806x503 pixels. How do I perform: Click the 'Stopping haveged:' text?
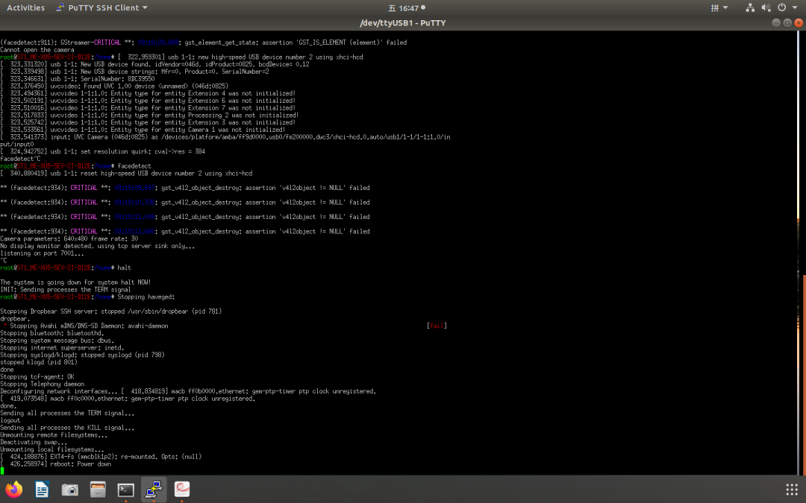pos(146,297)
